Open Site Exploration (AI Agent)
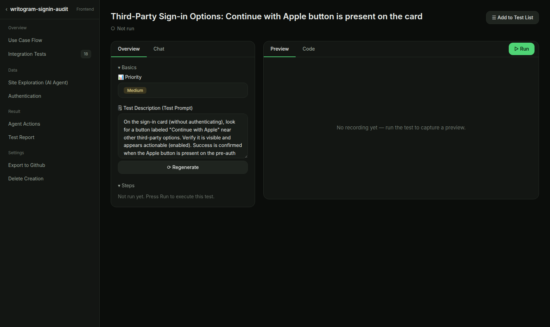The image size is (550, 327). (x=38, y=83)
